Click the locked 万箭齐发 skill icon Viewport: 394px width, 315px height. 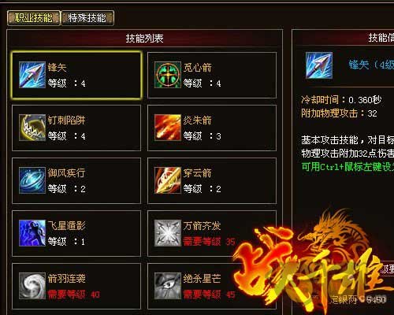(x=168, y=233)
